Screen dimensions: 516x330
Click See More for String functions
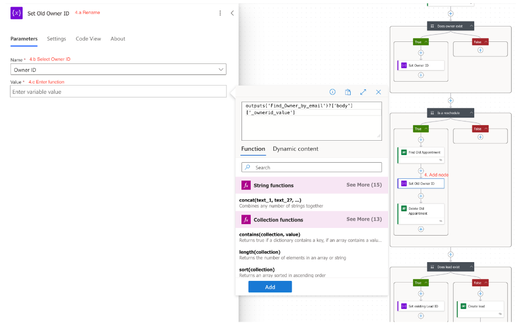tap(364, 185)
